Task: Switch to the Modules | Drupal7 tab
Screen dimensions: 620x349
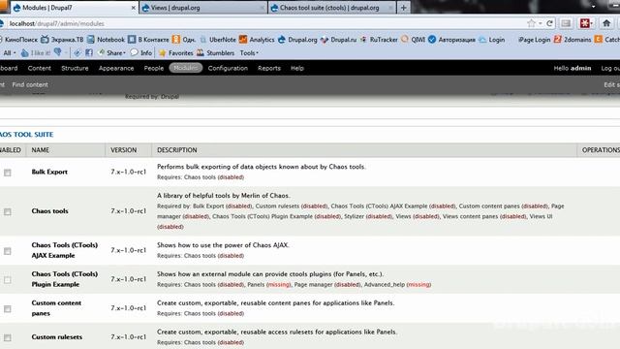Action: pyautogui.click(x=74, y=8)
